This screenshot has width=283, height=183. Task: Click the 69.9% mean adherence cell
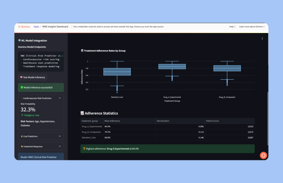click(129, 138)
